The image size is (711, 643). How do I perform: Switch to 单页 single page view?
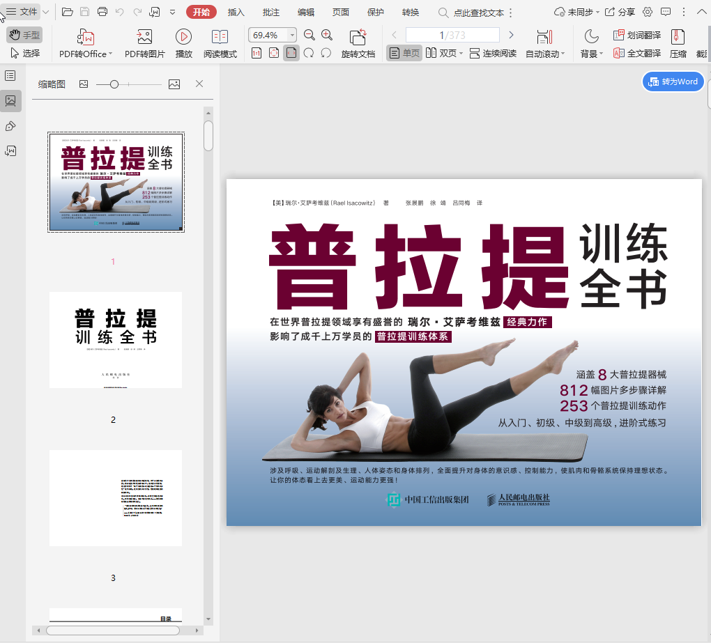(404, 53)
